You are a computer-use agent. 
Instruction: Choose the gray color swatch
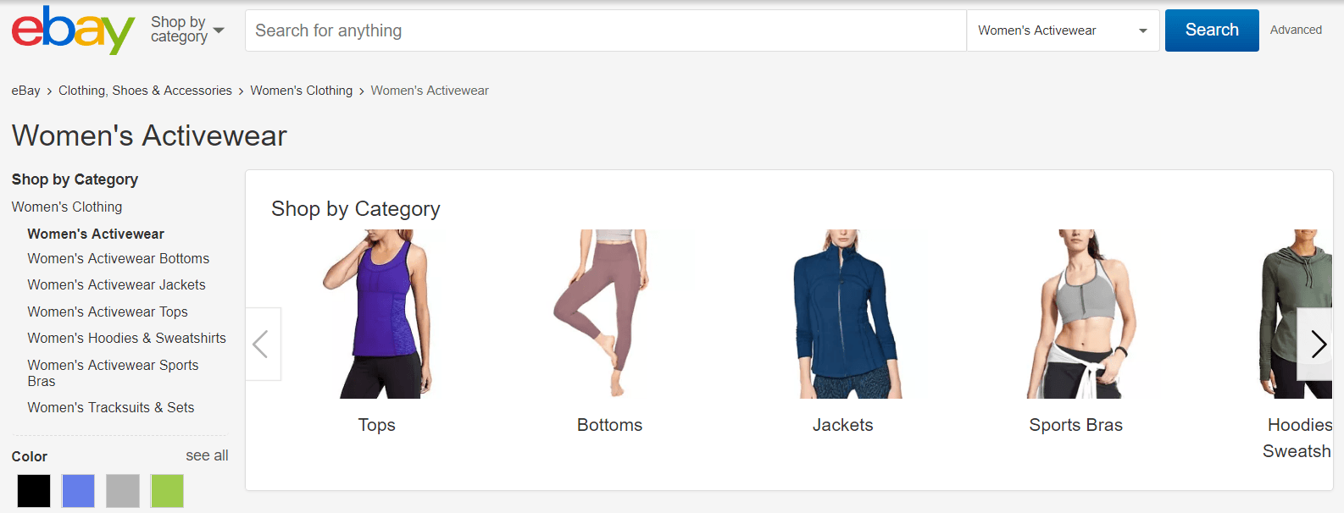123,491
